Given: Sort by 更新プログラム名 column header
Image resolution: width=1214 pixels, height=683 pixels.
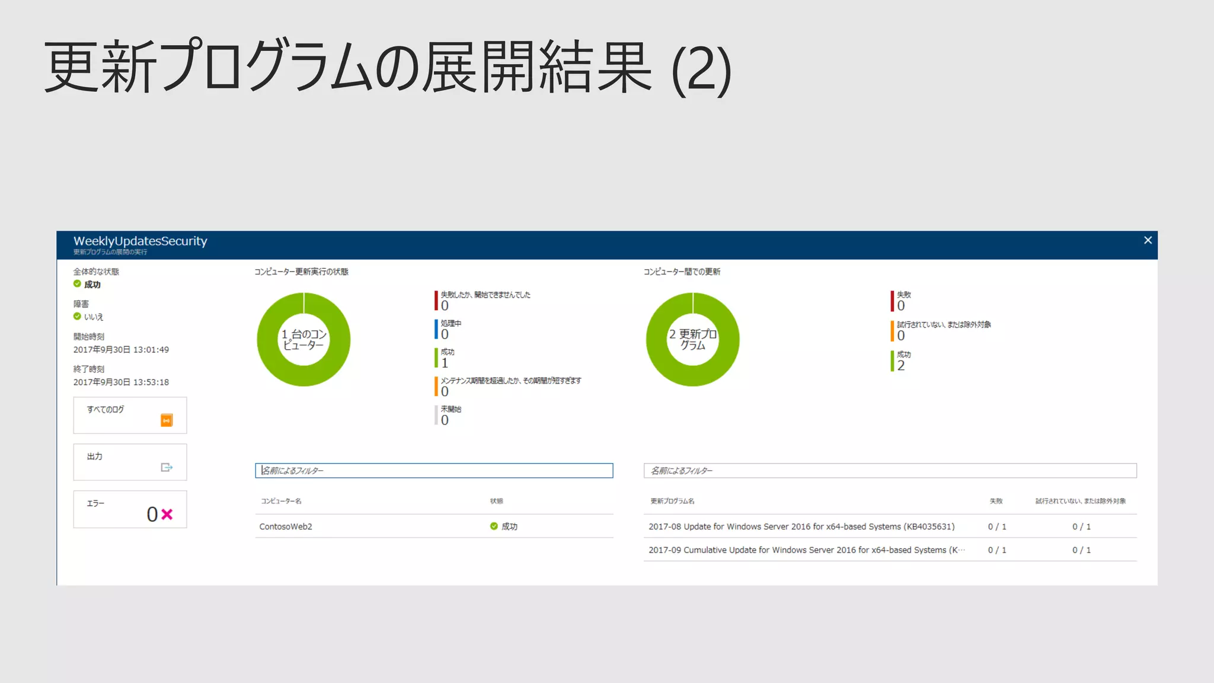Looking at the screenshot, I should click(x=672, y=501).
